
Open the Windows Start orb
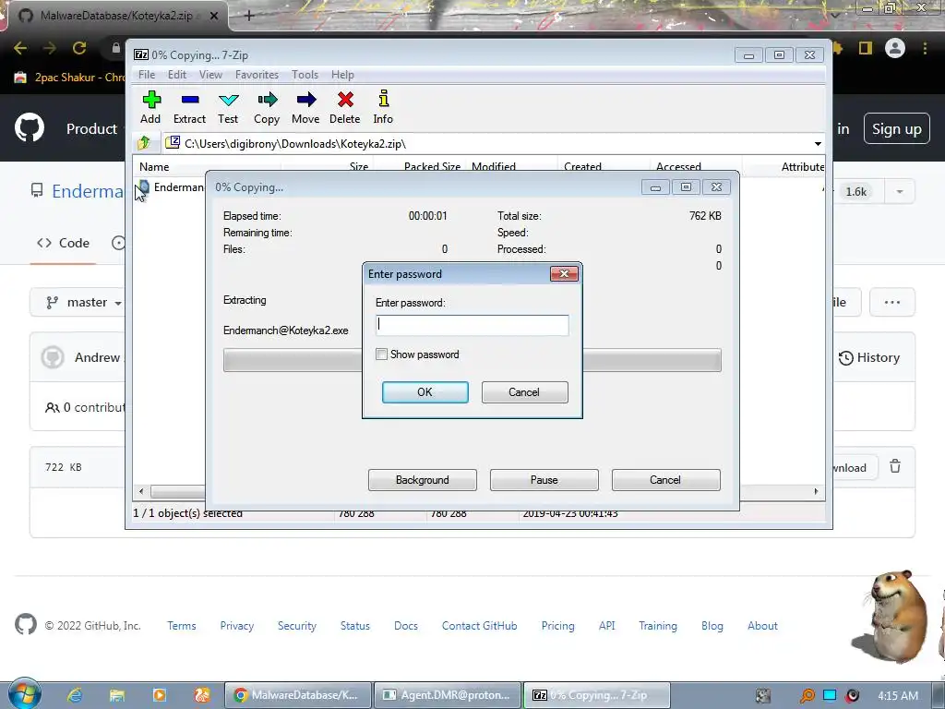point(24,693)
